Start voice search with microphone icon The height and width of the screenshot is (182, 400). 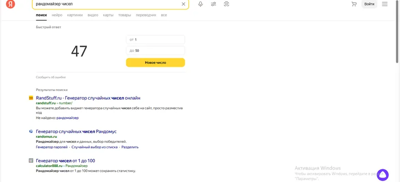point(201,4)
